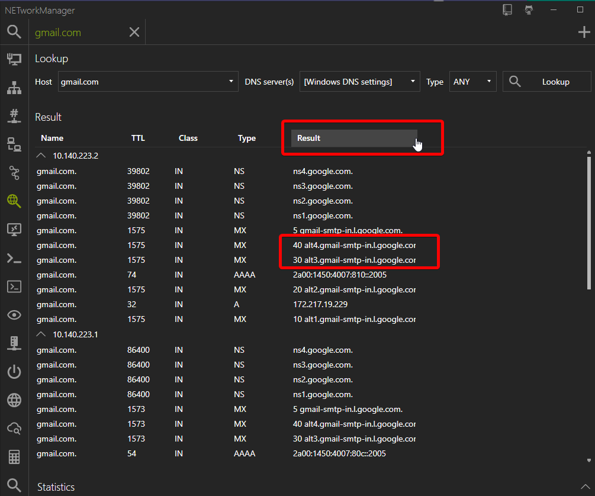The image size is (595, 496).
Task: Select the IP Scanner tool
Action: (14, 87)
